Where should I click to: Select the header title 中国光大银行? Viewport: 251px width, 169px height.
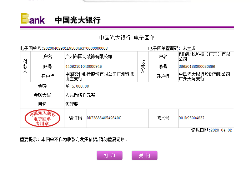77,20
